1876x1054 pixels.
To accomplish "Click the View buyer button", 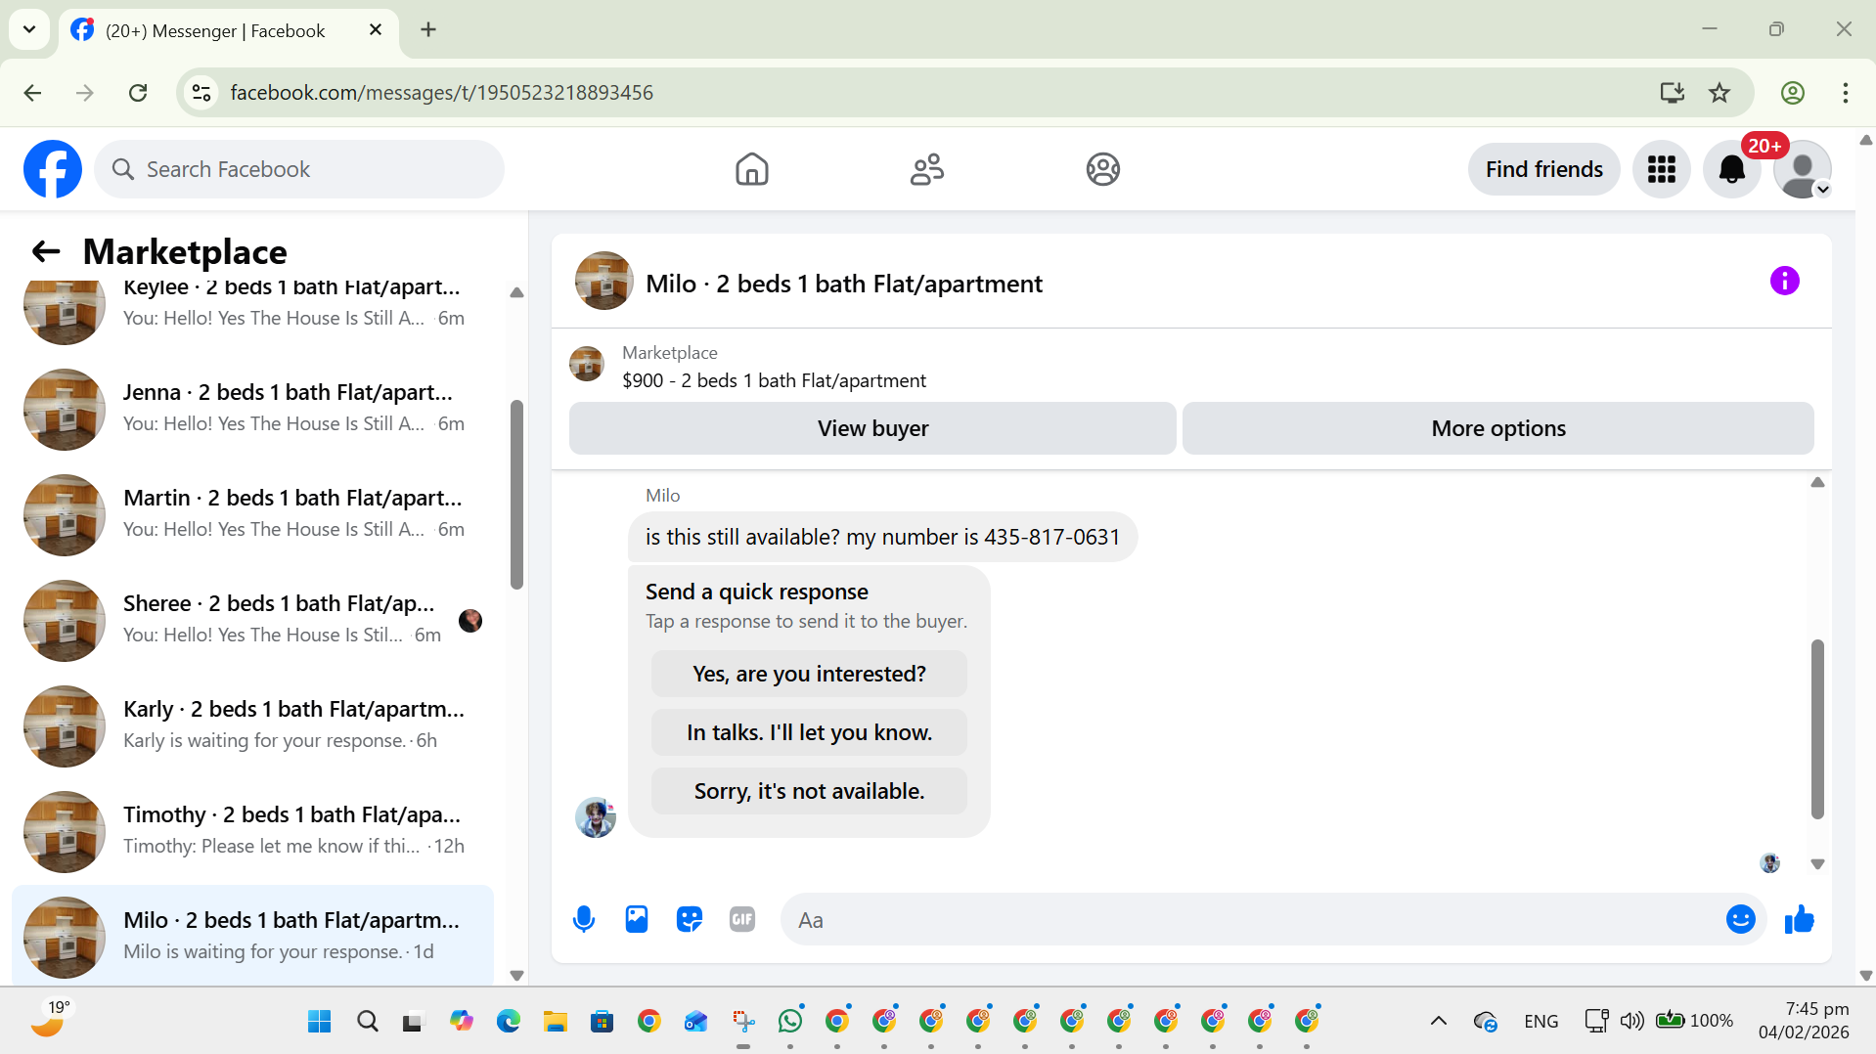I will (x=872, y=428).
